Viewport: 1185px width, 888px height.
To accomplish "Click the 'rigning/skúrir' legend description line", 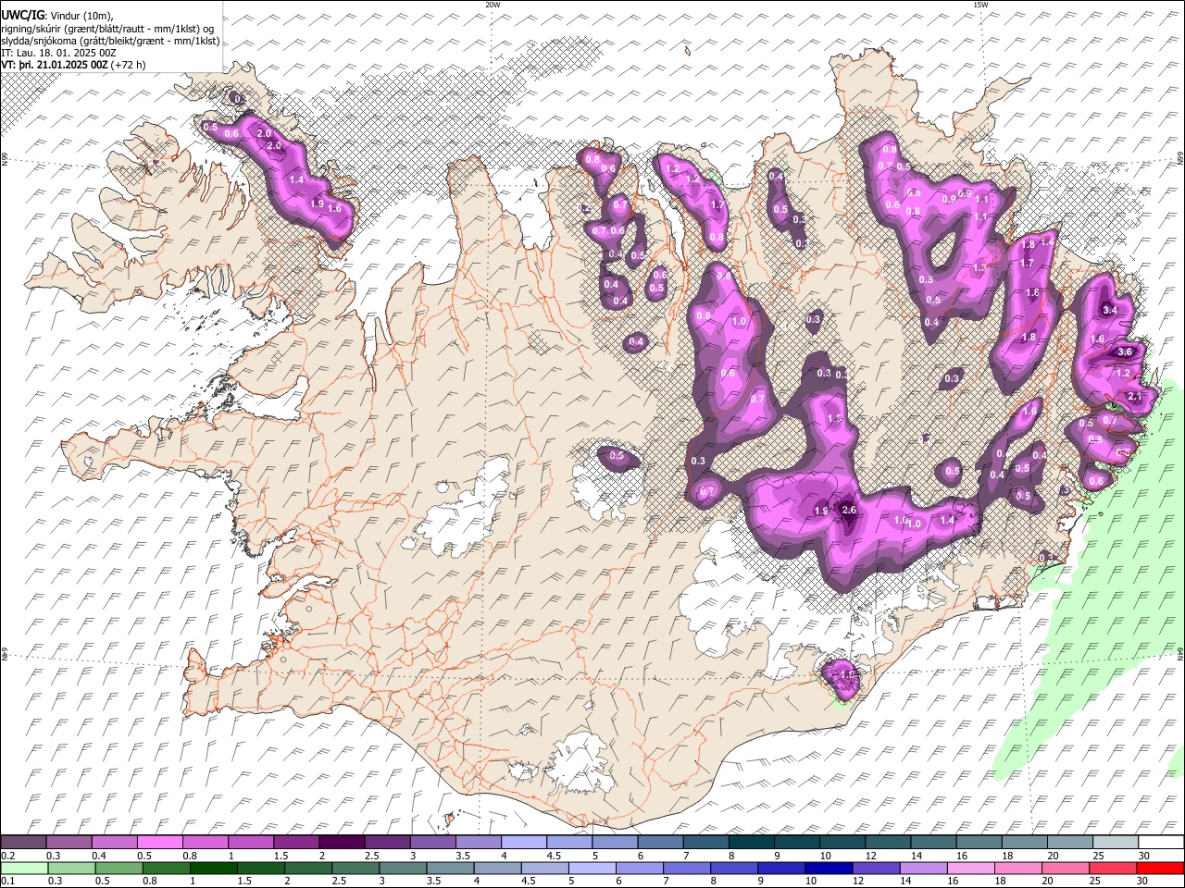I will click(107, 29).
